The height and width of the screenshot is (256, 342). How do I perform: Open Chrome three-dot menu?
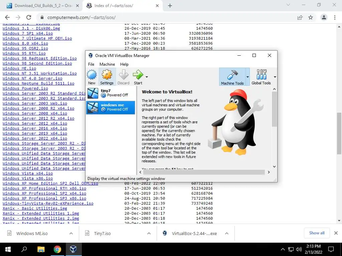point(335,17)
